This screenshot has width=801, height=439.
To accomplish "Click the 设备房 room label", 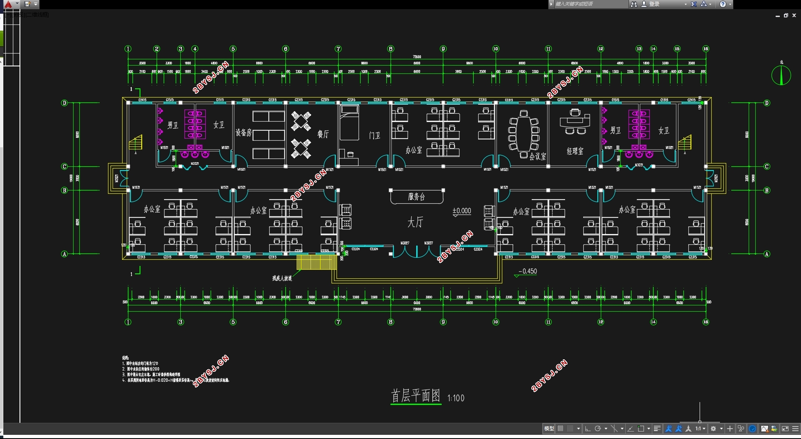I will [x=243, y=132].
